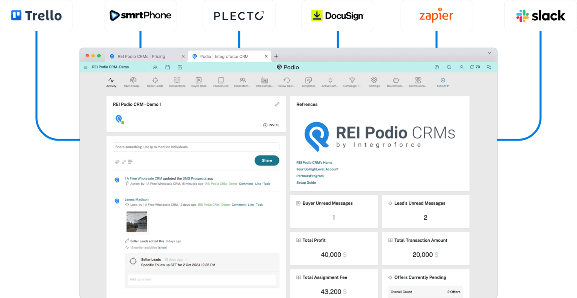
Task: Click into the Share something input field
Action: tap(196, 147)
